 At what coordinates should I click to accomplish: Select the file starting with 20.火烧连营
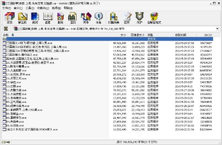tap(30, 63)
